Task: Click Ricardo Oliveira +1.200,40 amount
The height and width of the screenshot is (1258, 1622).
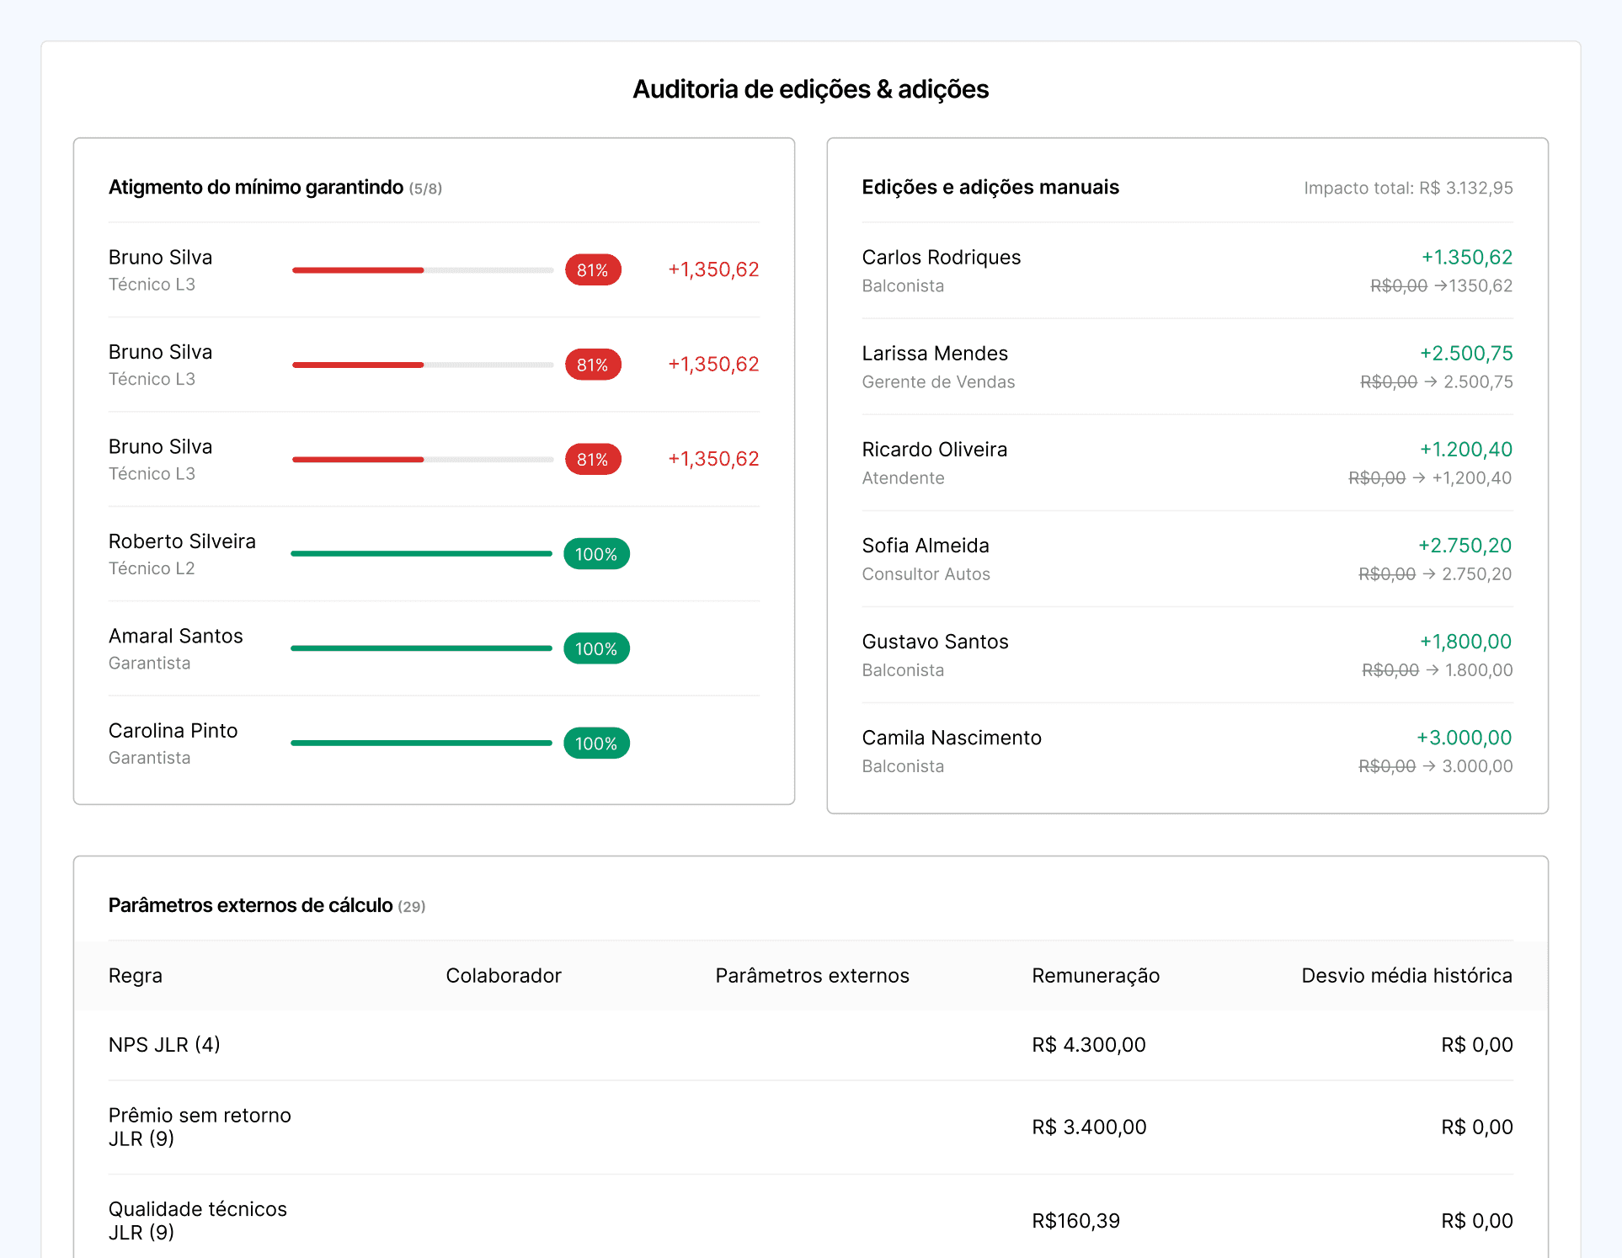Action: pyautogui.click(x=1465, y=450)
